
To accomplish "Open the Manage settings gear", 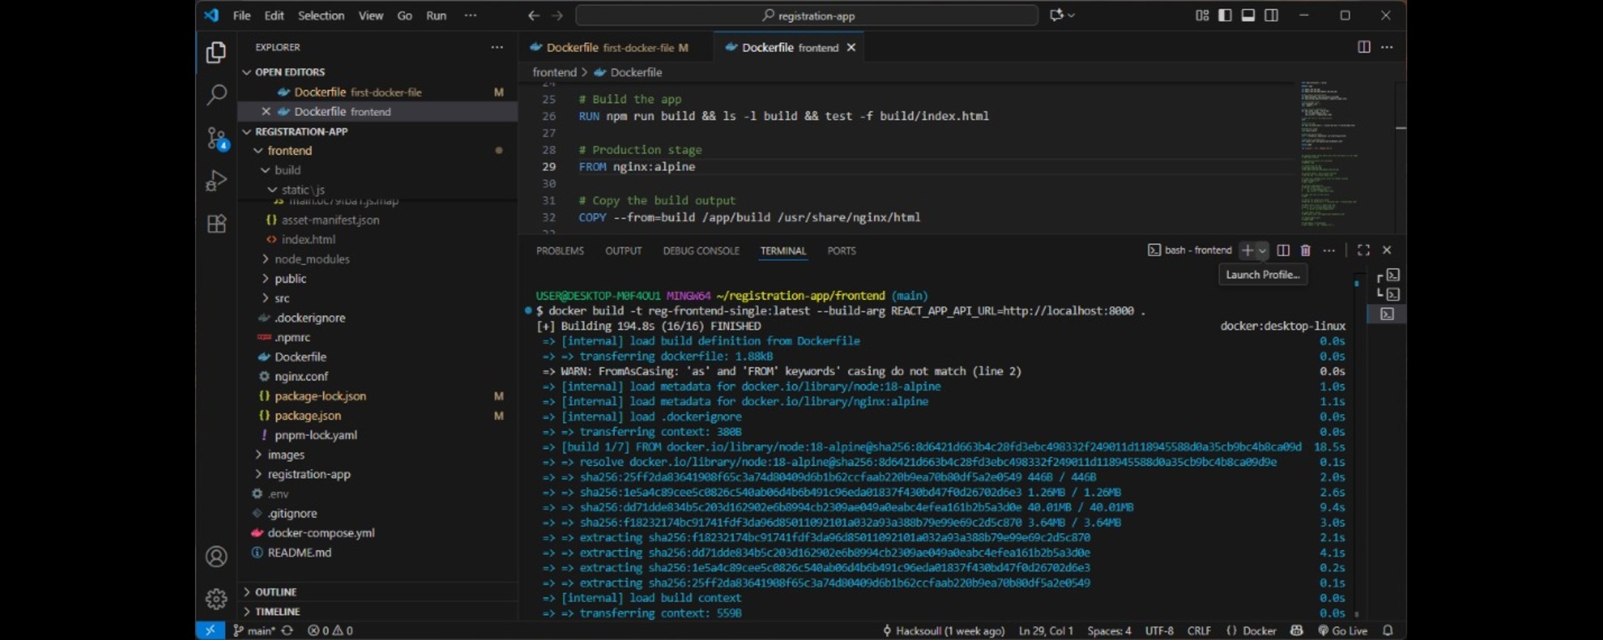I will tap(216, 598).
